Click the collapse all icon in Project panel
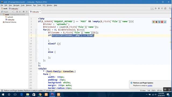The image size is (172, 97). coord(20,12)
